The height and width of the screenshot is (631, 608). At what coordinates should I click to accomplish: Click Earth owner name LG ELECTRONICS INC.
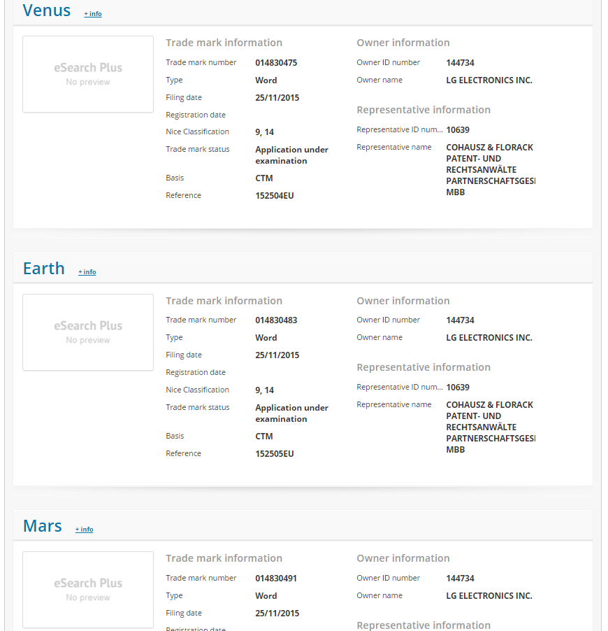(489, 338)
